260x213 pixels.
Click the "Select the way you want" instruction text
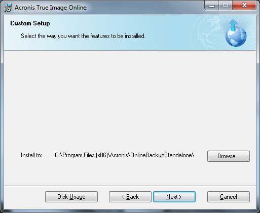83,36
